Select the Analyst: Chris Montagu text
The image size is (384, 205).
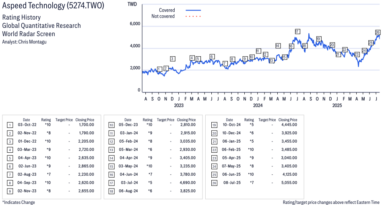coord(24,42)
